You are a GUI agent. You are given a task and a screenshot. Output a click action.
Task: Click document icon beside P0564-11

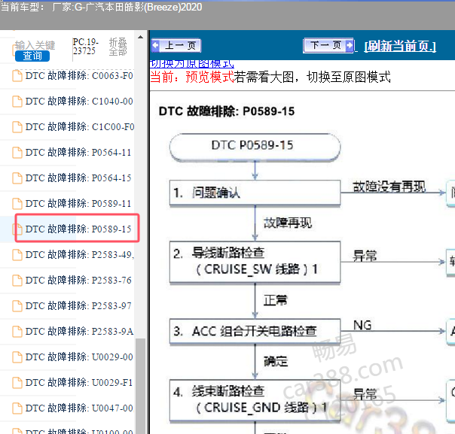pyautogui.click(x=17, y=153)
